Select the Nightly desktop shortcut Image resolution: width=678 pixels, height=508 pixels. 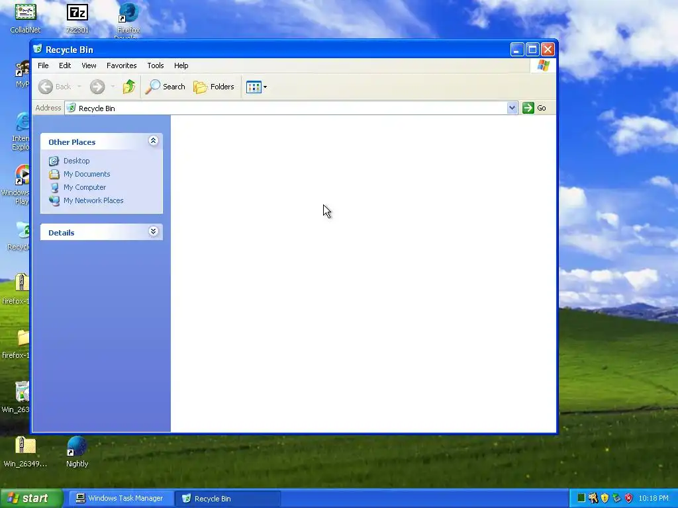pyautogui.click(x=77, y=452)
